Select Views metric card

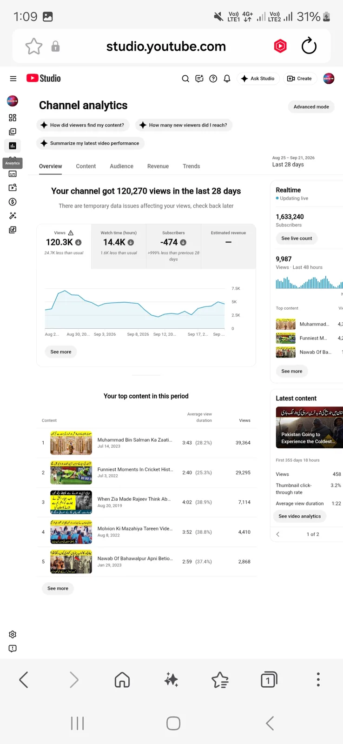64,246
